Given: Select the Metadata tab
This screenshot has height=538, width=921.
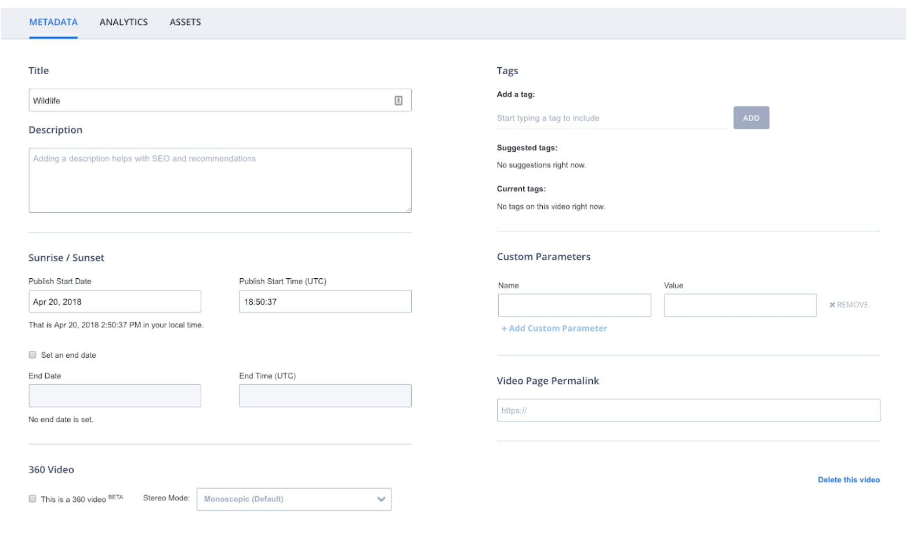Looking at the screenshot, I should click(53, 22).
